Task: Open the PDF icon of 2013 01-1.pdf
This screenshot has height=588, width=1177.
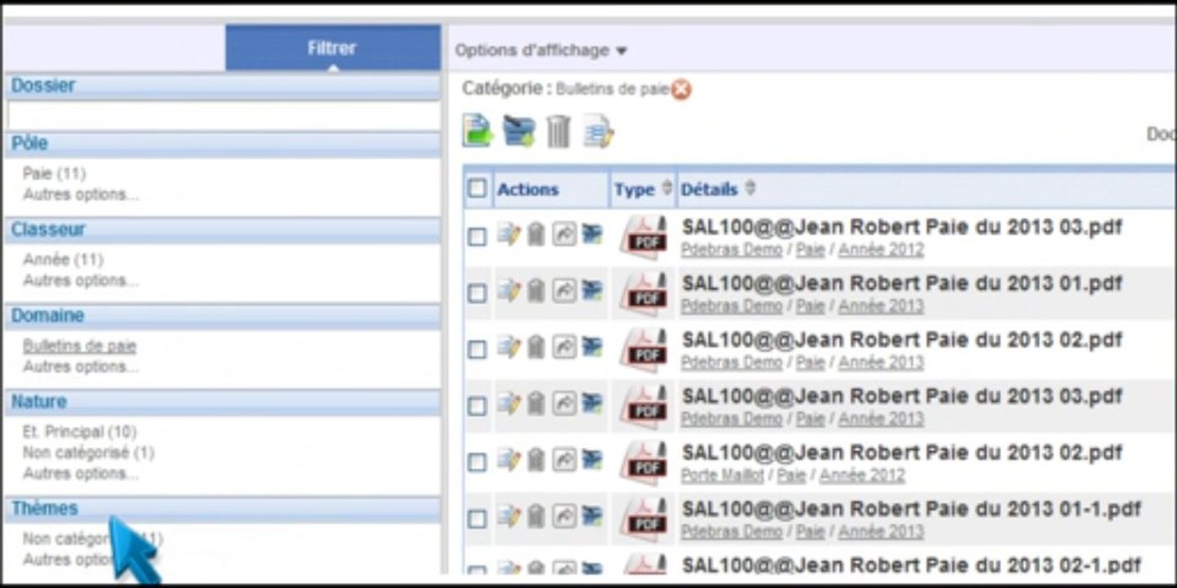Action: [643, 518]
